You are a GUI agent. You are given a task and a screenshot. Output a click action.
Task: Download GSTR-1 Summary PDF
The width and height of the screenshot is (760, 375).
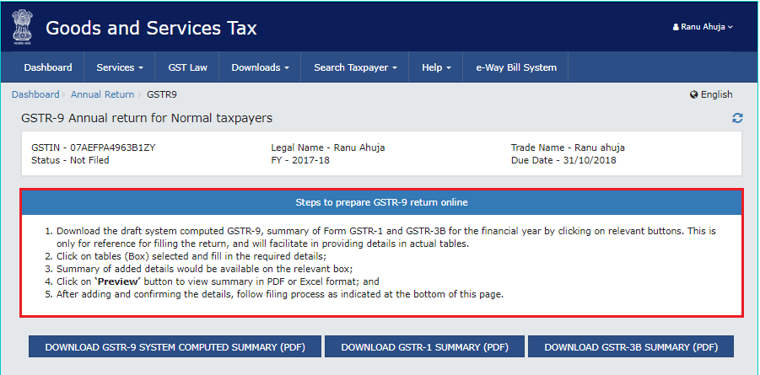coord(424,347)
